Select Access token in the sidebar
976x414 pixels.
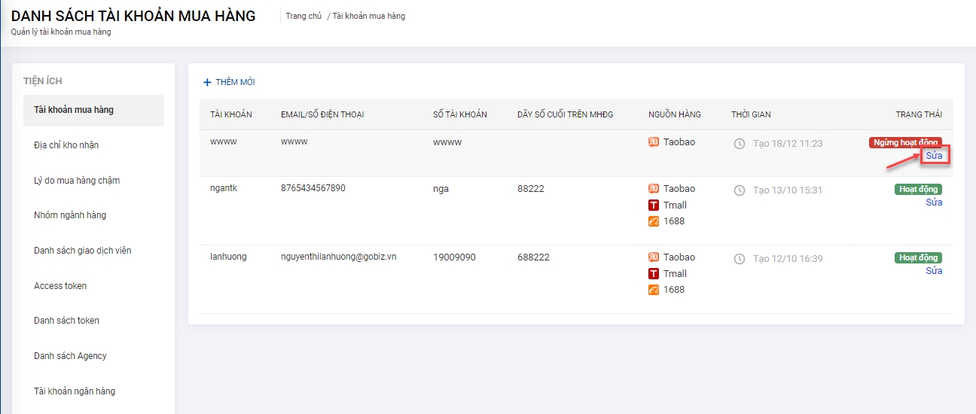(60, 286)
